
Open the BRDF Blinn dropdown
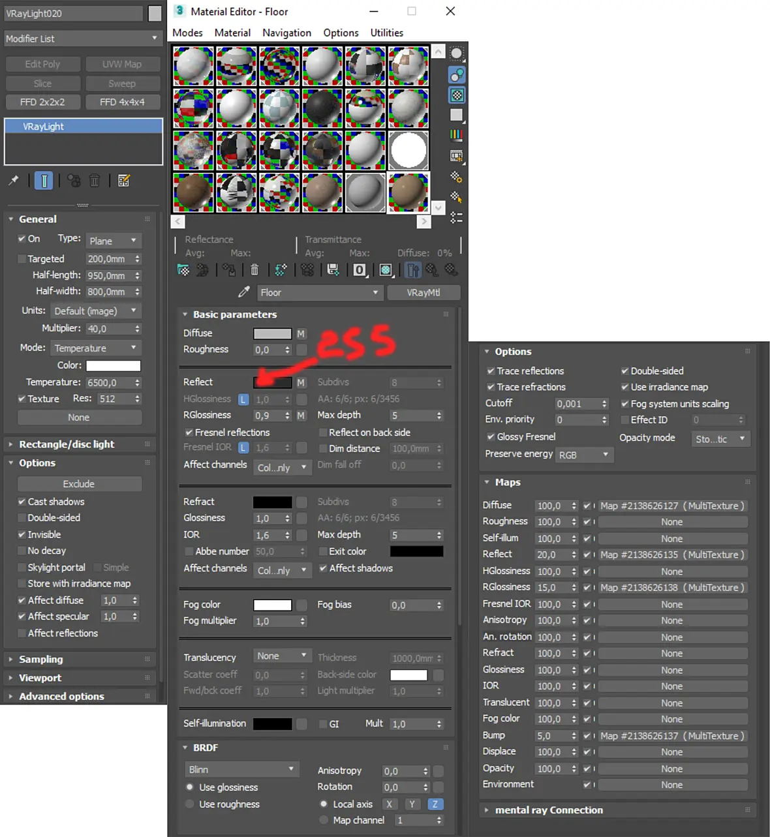241,769
